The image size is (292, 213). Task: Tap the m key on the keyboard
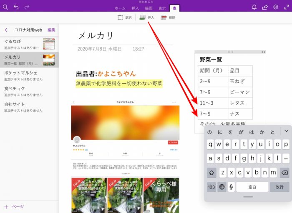pos(273,173)
